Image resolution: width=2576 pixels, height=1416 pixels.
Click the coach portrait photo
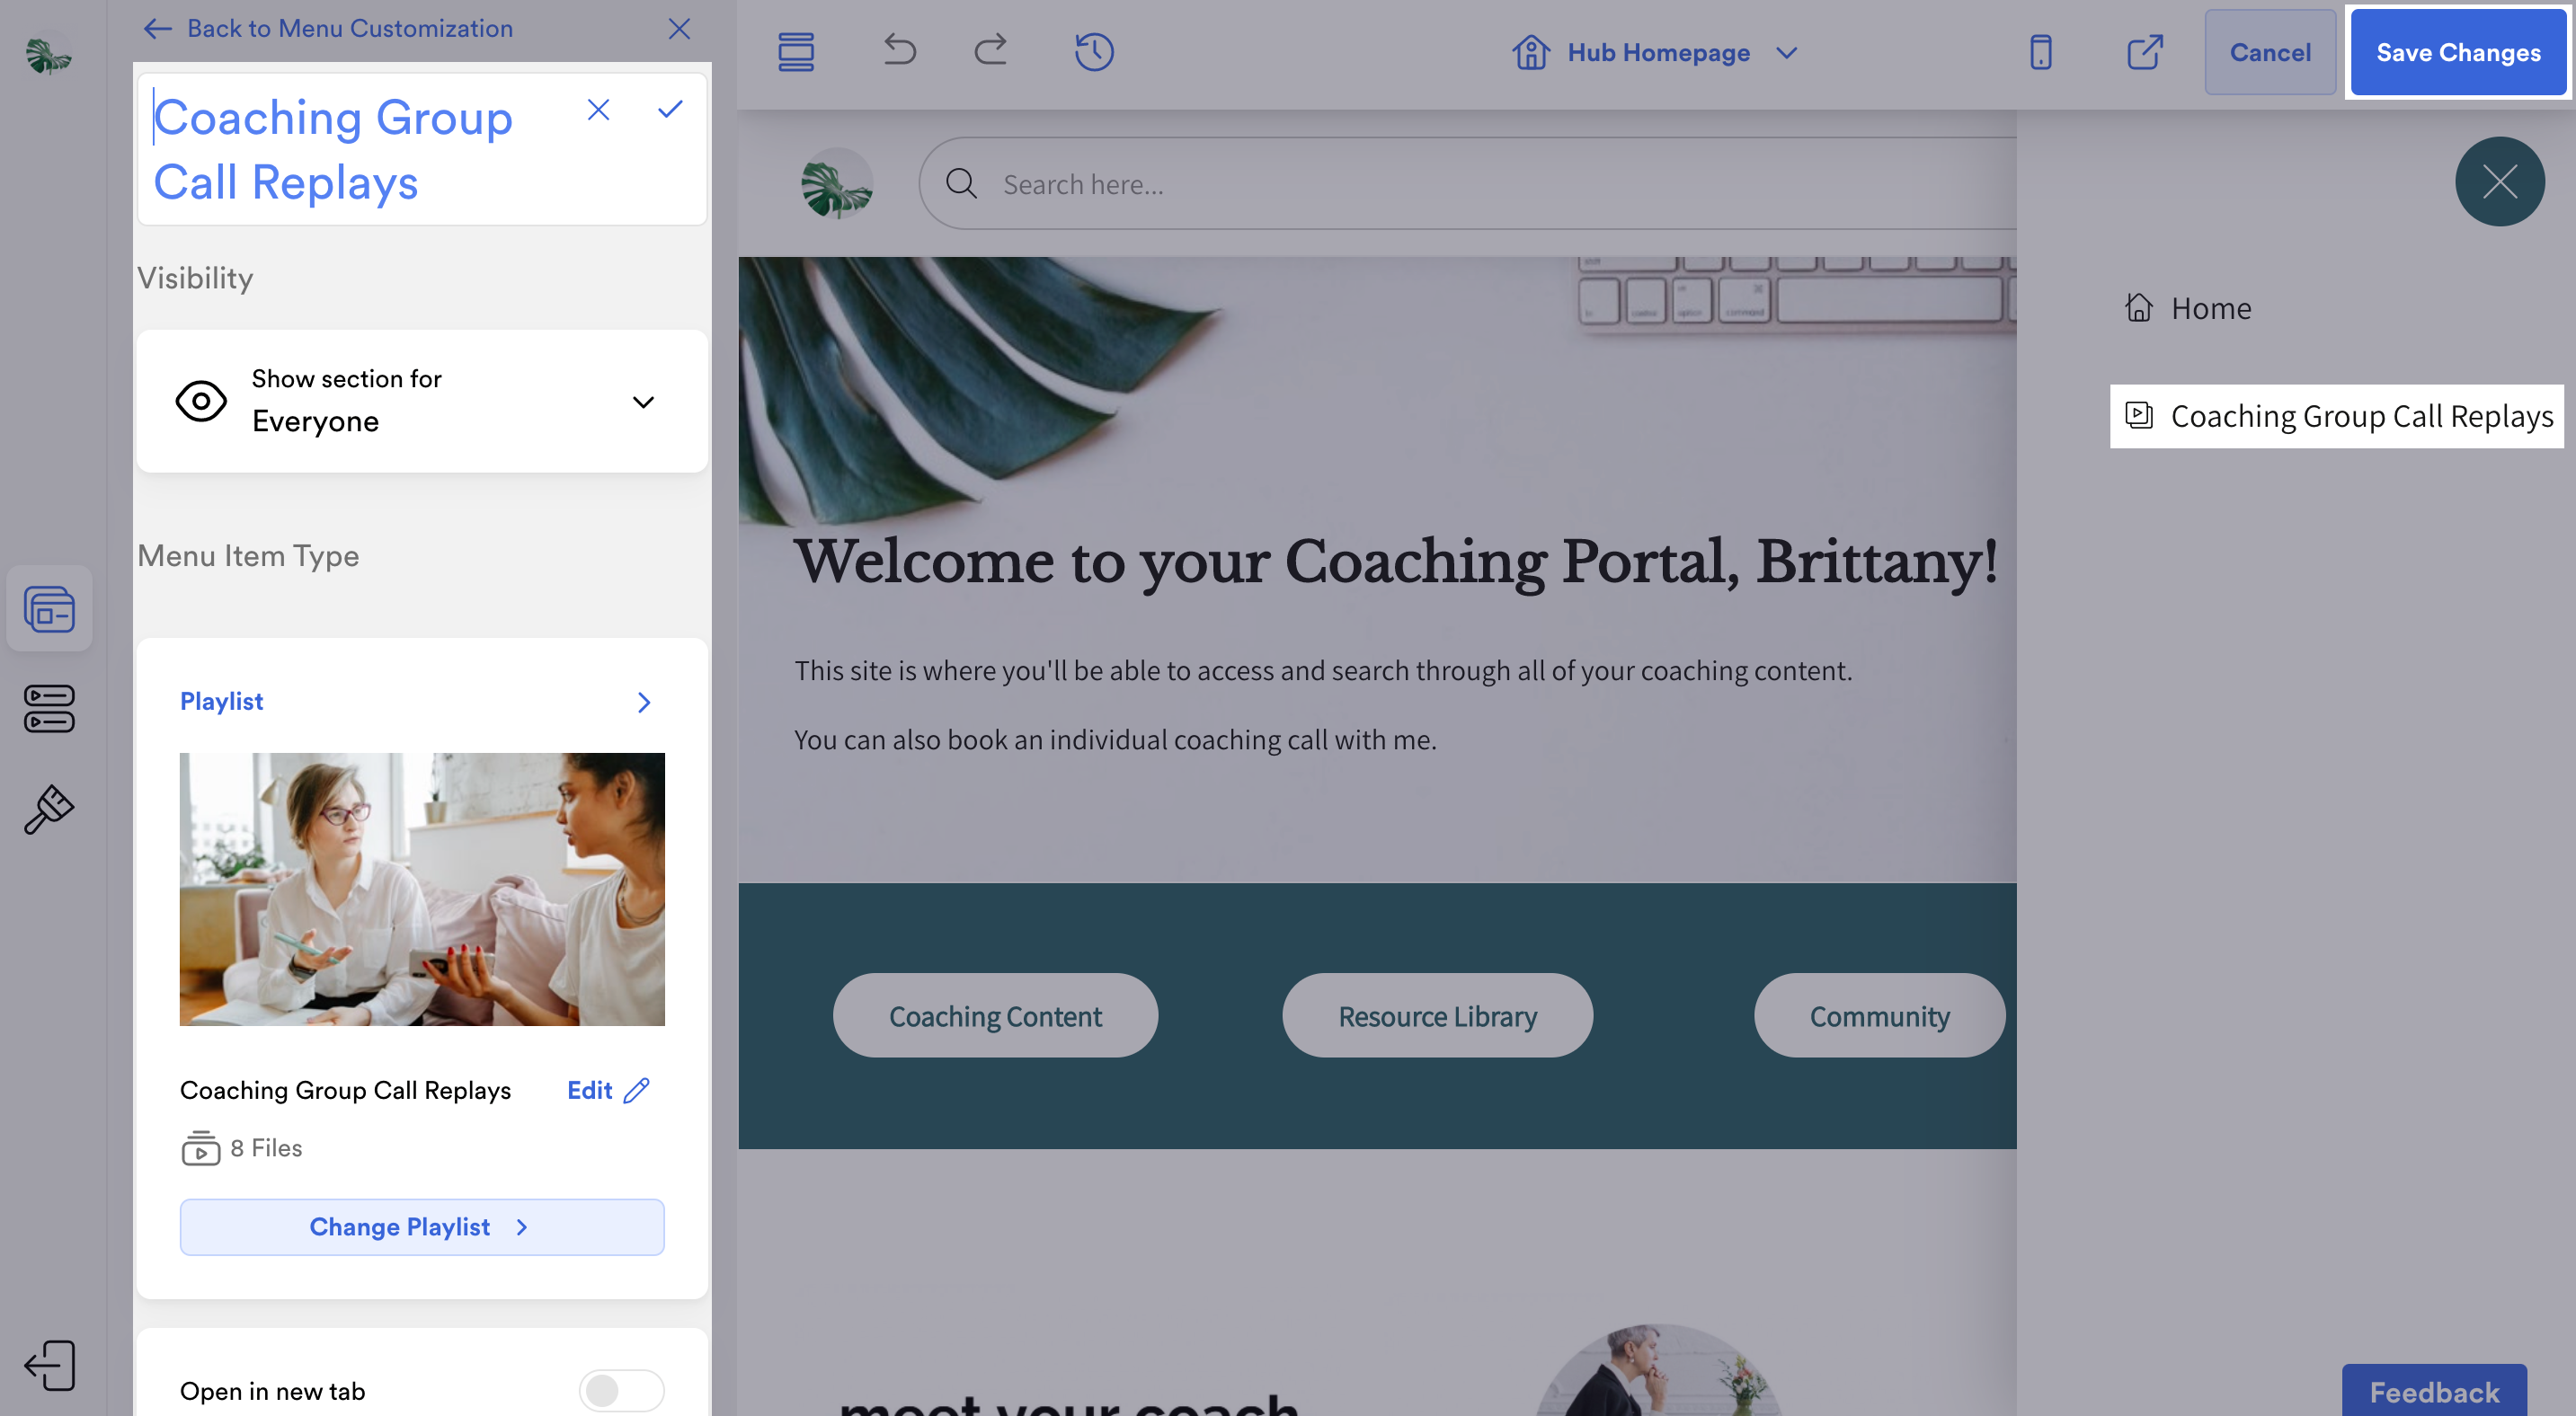(1660, 1371)
